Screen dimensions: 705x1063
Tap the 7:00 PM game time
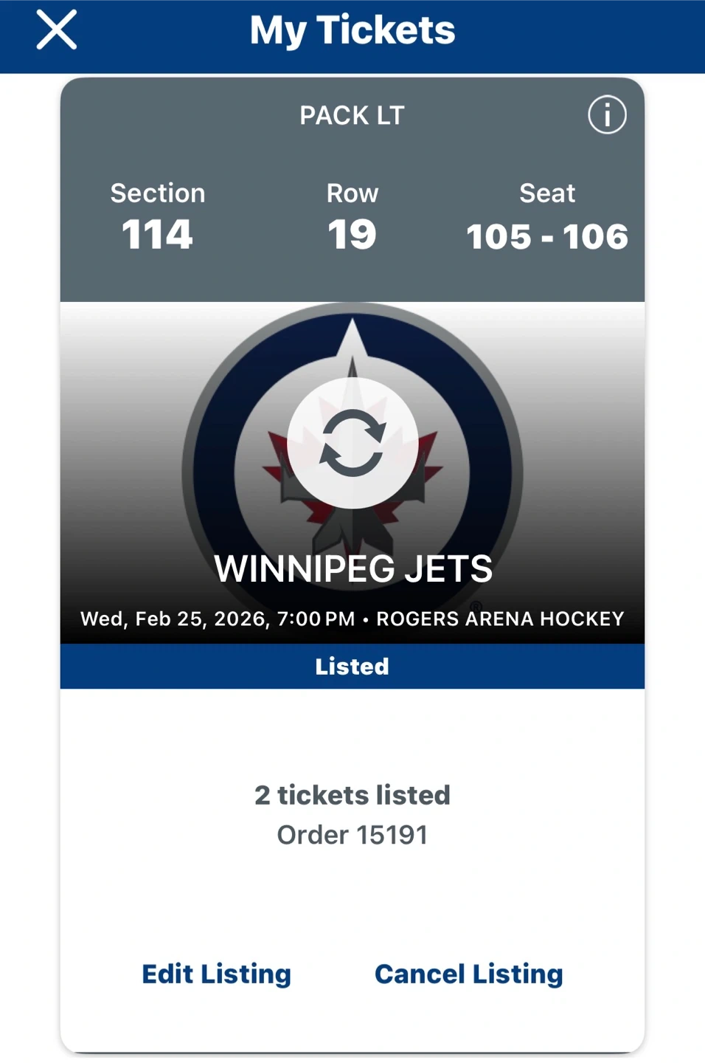316,619
